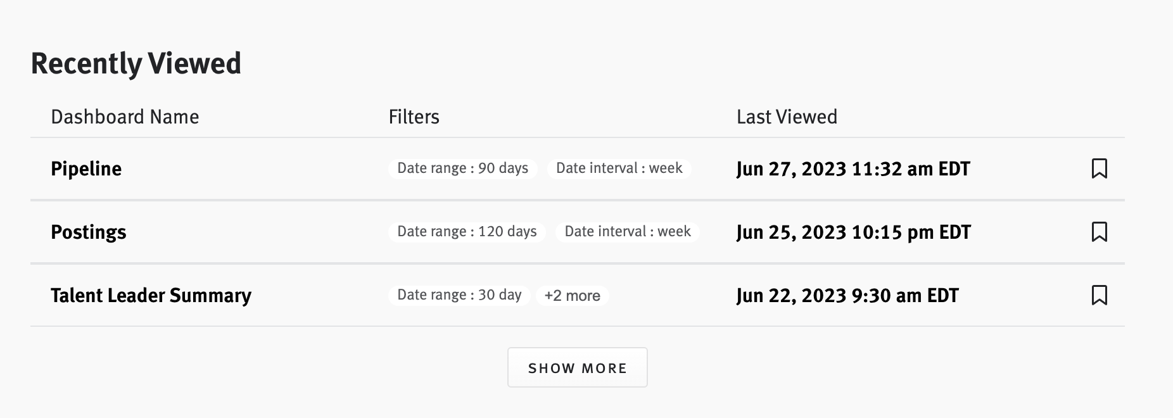Sort by the Dashboard Name column header
Screen dimensions: 1173x418
coord(125,117)
